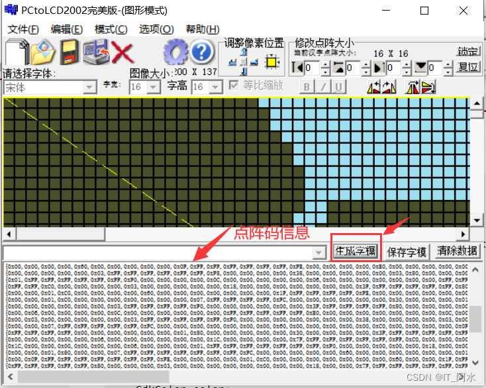Toggle Italic slash button
The image size is (486, 388).
(322, 87)
